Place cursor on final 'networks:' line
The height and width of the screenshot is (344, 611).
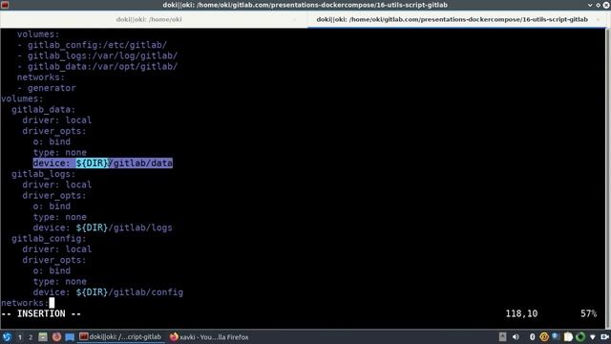click(25, 303)
